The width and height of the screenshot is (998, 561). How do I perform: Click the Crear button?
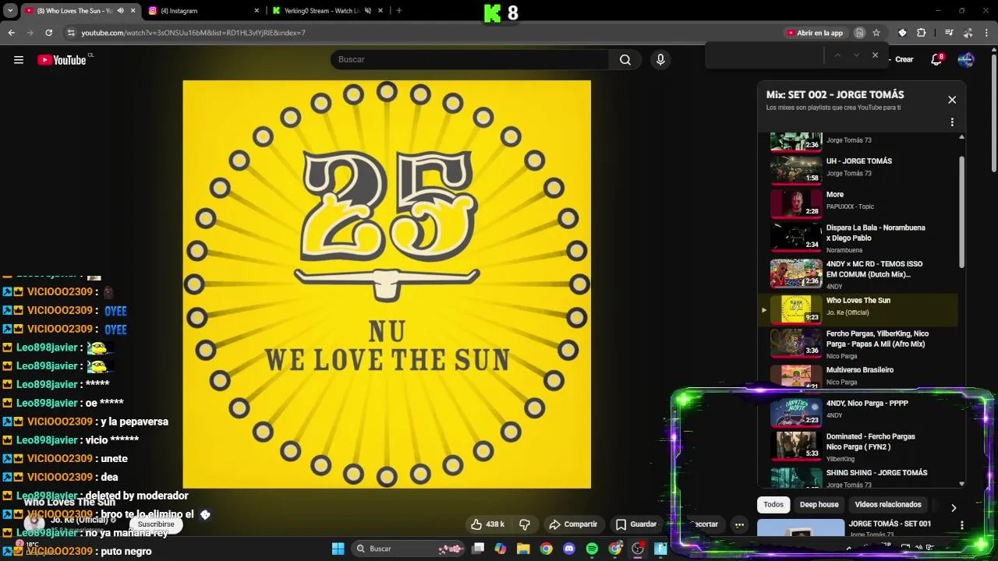tap(904, 60)
